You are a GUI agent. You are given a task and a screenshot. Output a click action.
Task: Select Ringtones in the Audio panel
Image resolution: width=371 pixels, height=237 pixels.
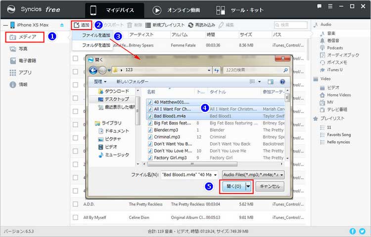[329, 40]
